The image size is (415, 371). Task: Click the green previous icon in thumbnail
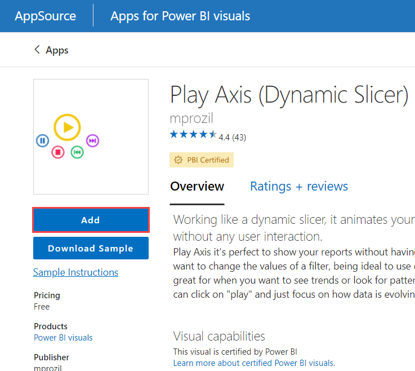(77, 152)
